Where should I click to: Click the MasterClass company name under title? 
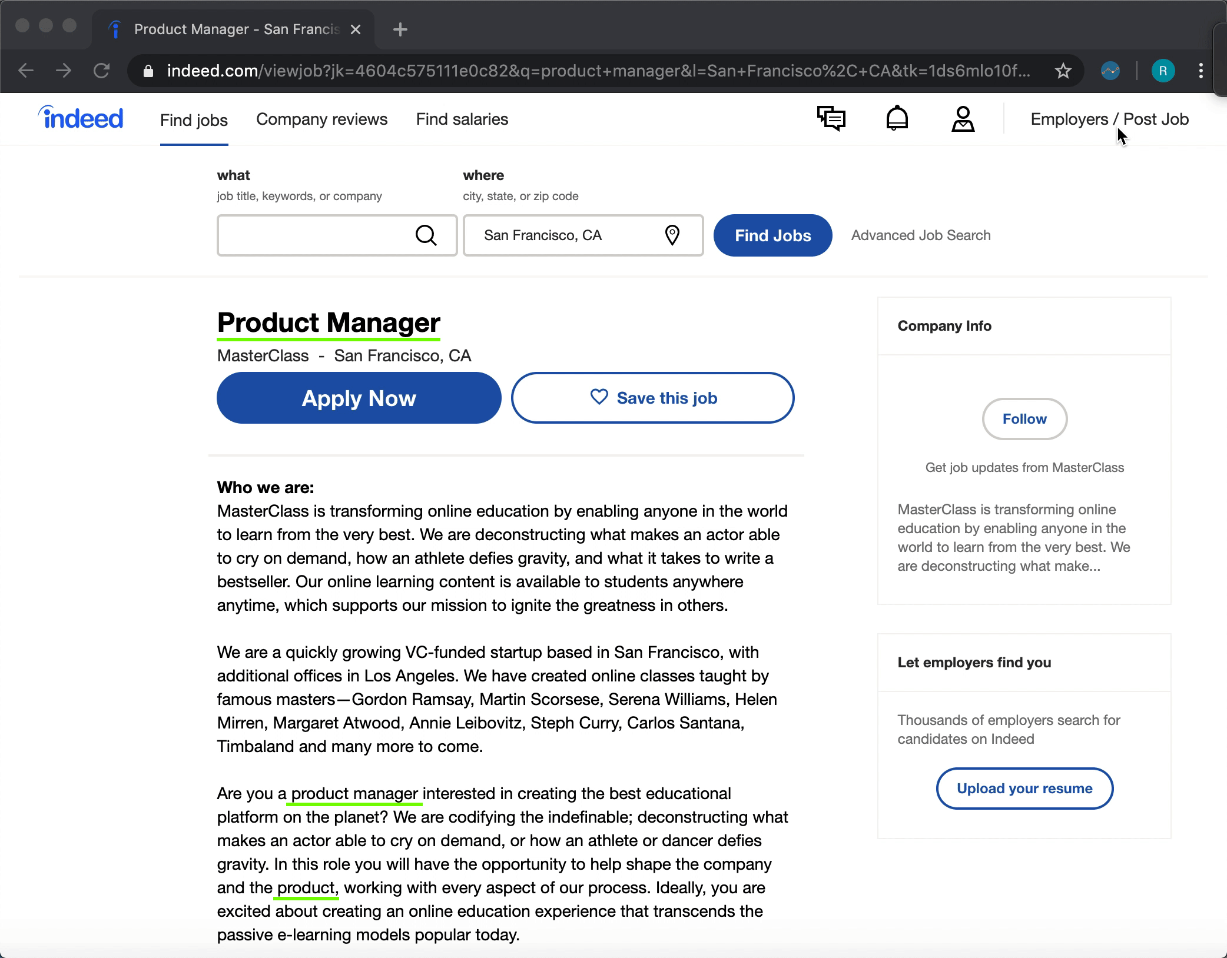(x=263, y=356)
